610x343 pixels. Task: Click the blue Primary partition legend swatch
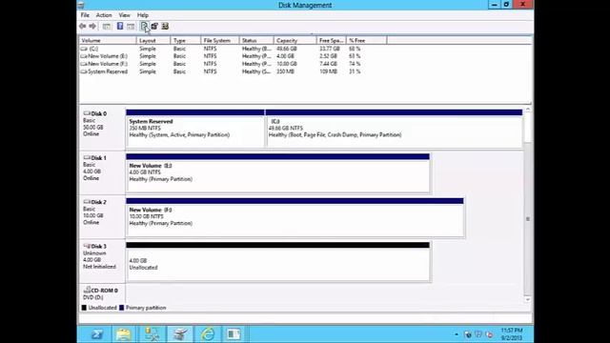click(x=121, y=308)
